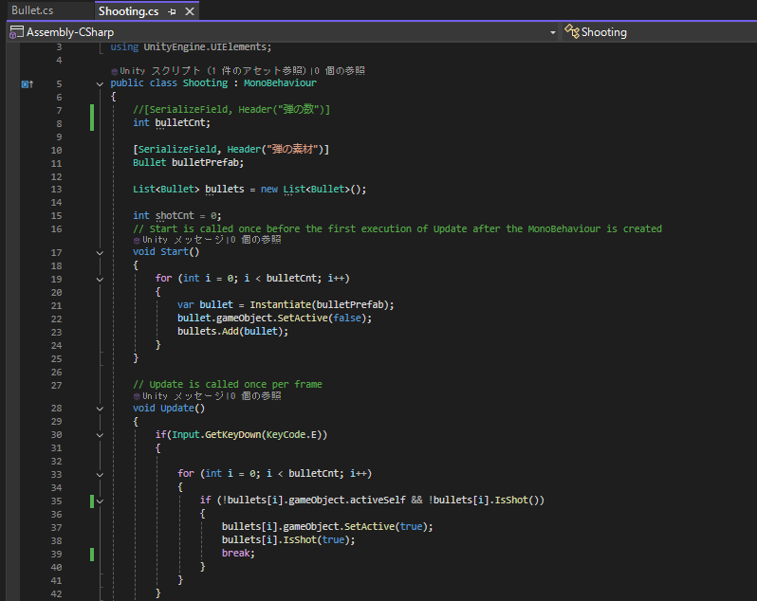Collapse the Shooting class at line 5
757x601 pixels.
(x=100, y=84)
